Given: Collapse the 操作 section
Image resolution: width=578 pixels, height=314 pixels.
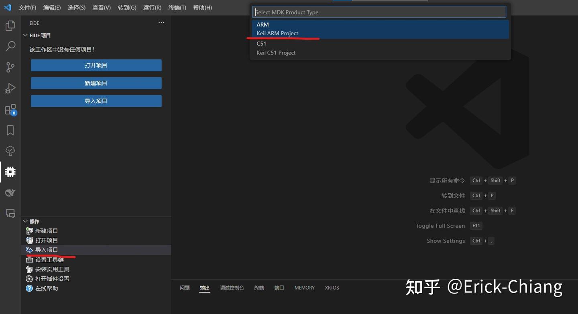Looking at the screenshot, I should [25, 221].
